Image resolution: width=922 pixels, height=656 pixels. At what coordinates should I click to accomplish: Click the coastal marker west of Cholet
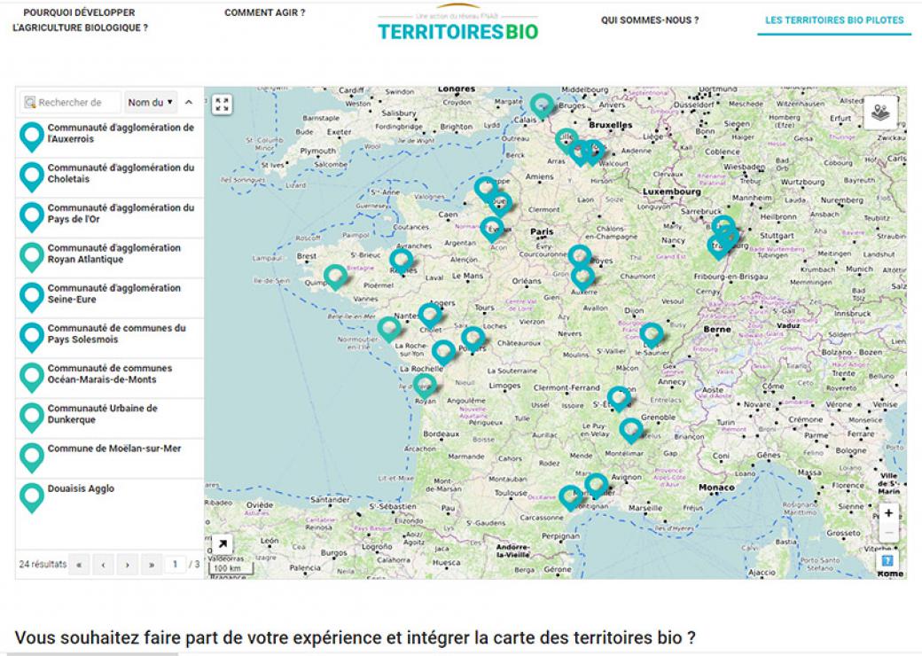(388, 330)
